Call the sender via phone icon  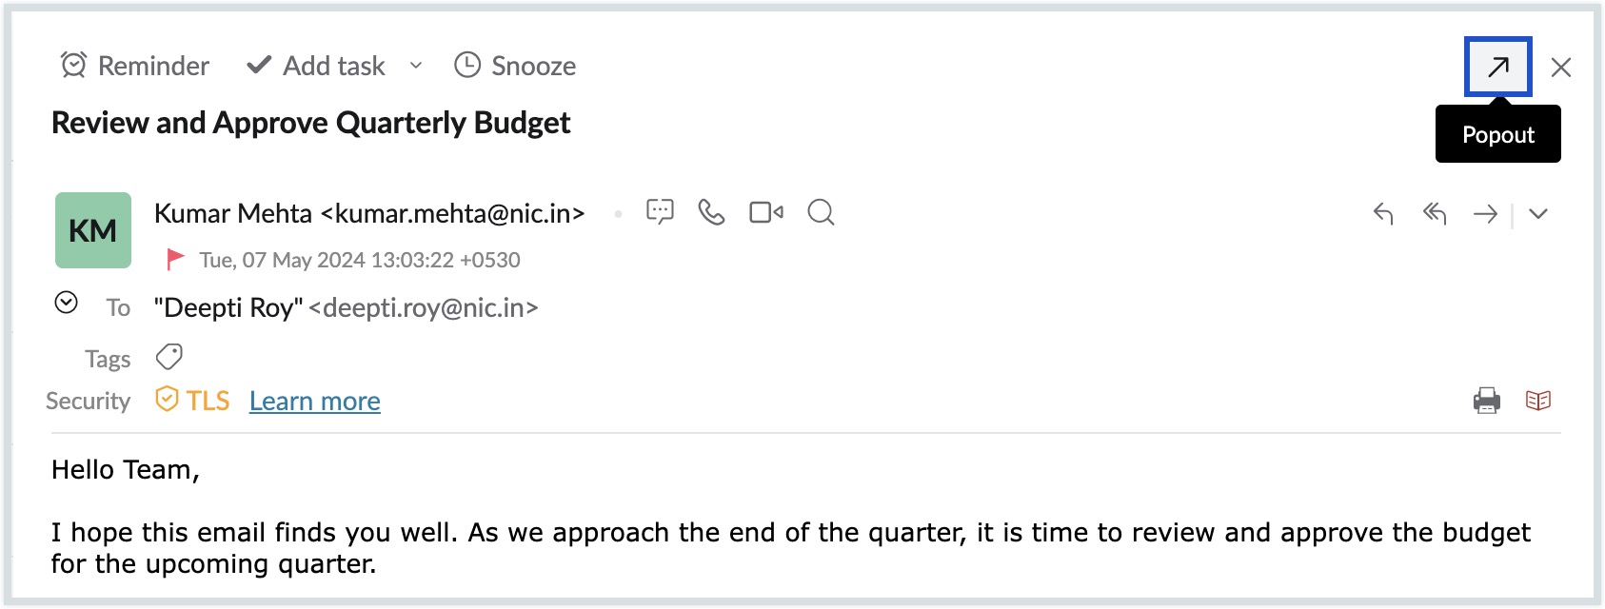pos(711,211)
